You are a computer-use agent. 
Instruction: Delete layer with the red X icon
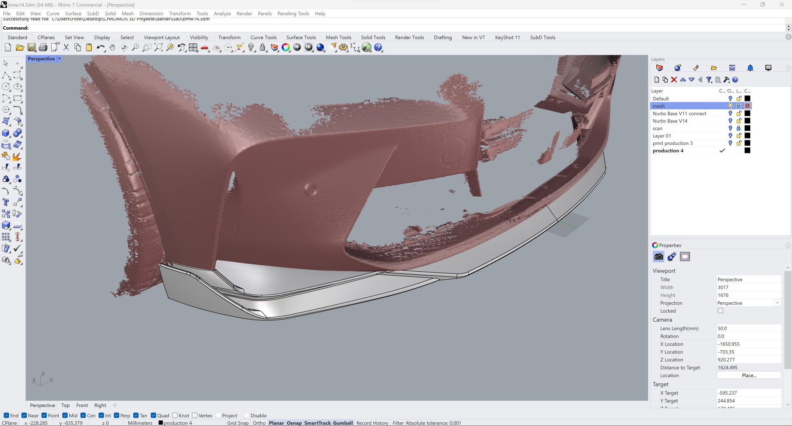click(x=674, y=80)
